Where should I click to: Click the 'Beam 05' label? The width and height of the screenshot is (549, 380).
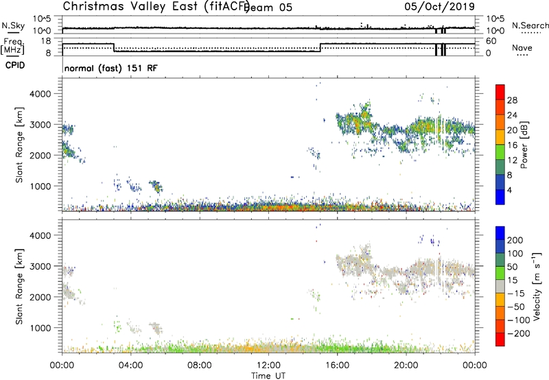click(268, 8)
